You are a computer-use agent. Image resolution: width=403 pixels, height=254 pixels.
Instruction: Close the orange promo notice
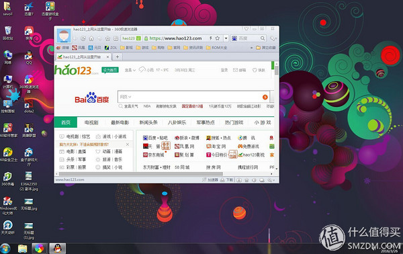point(128,144)
